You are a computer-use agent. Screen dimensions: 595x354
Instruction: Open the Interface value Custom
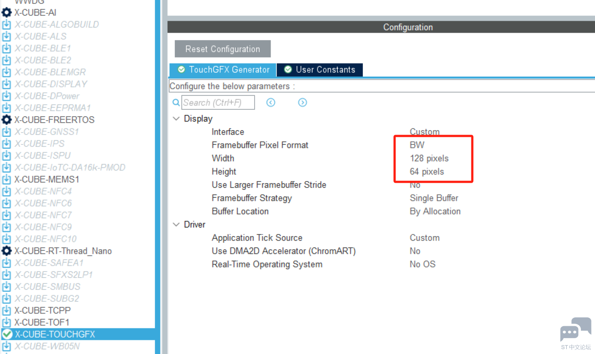coord(425,132)
